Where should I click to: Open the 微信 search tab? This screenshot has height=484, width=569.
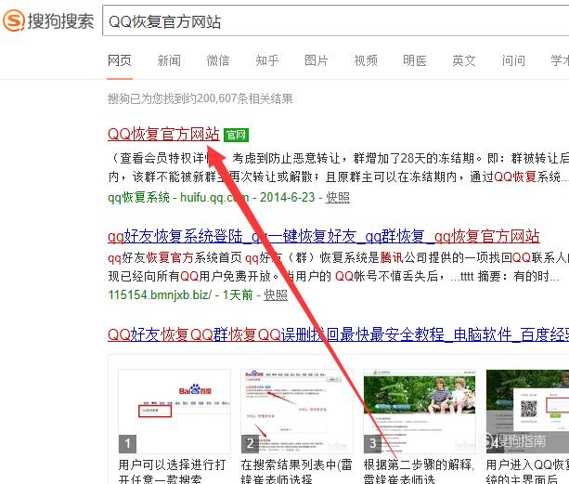(x=218, y=60)
